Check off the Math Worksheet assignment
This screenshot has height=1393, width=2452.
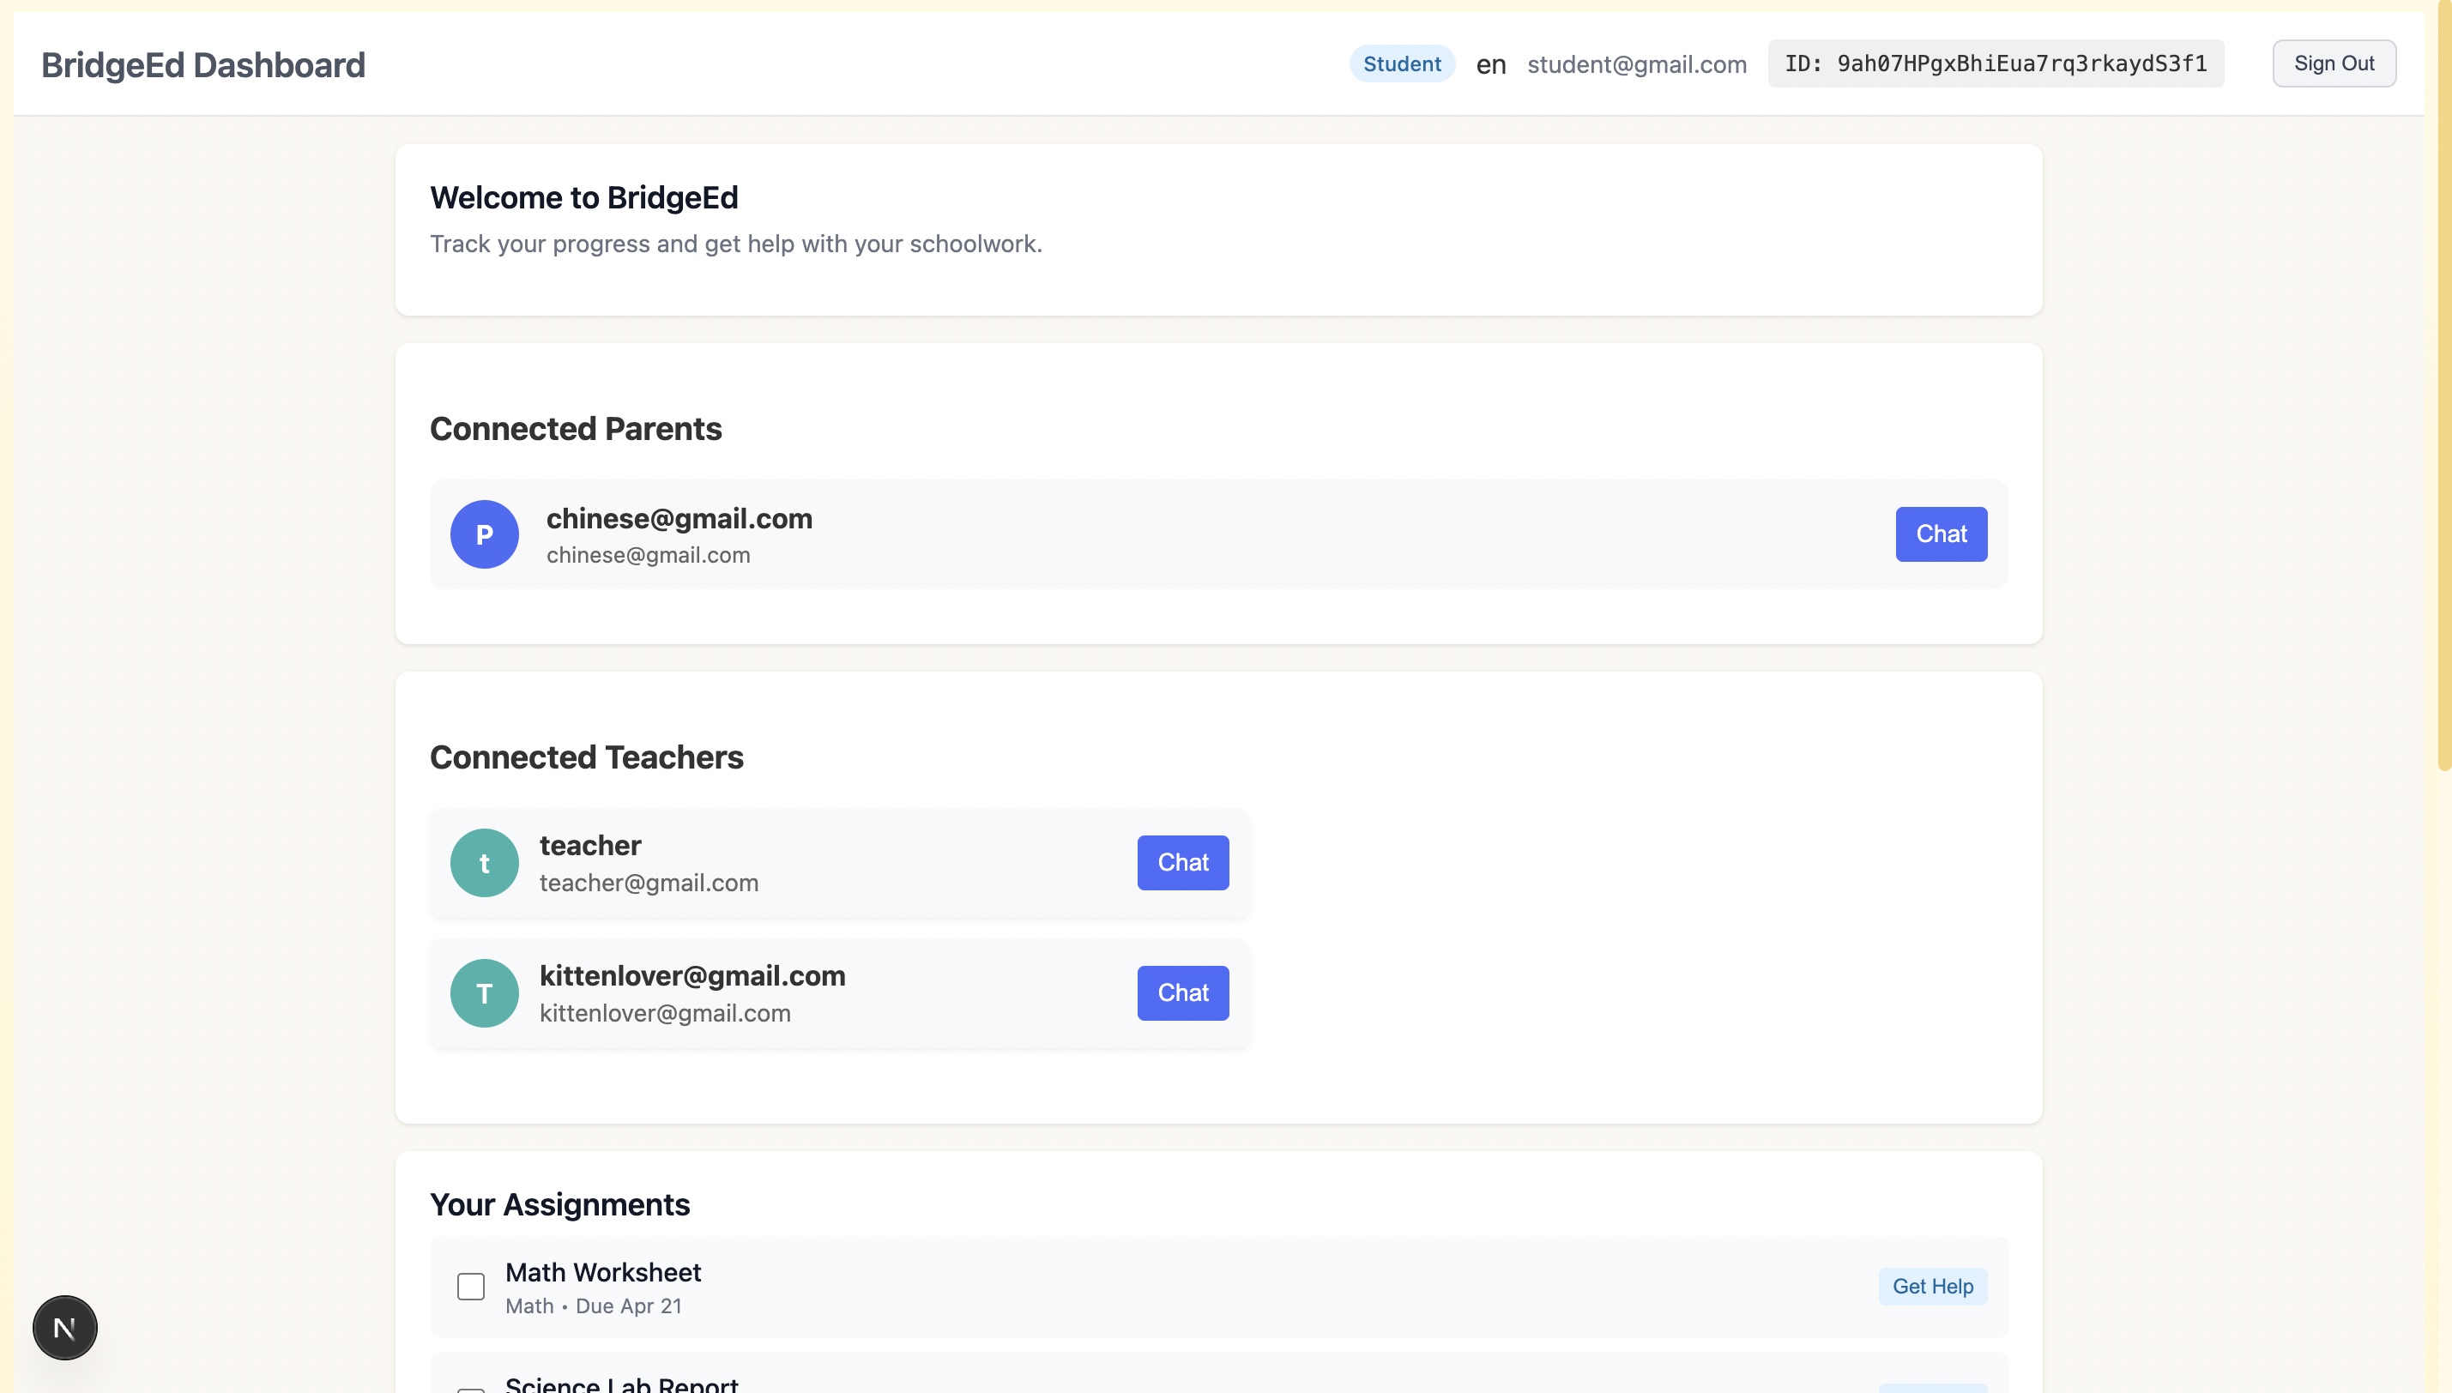tap(471, 1286)
